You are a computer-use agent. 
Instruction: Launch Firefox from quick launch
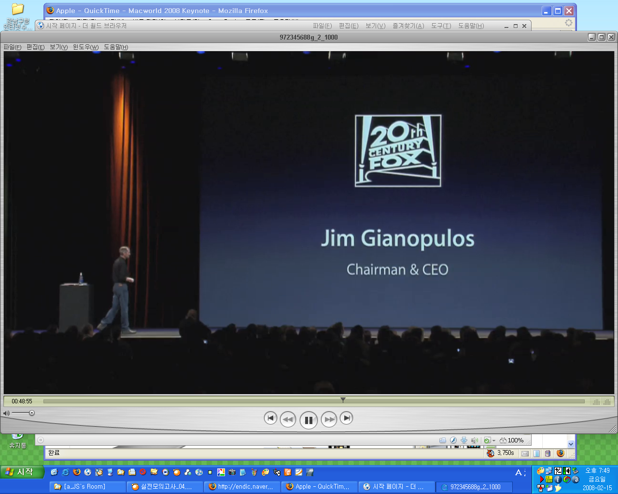76,472
